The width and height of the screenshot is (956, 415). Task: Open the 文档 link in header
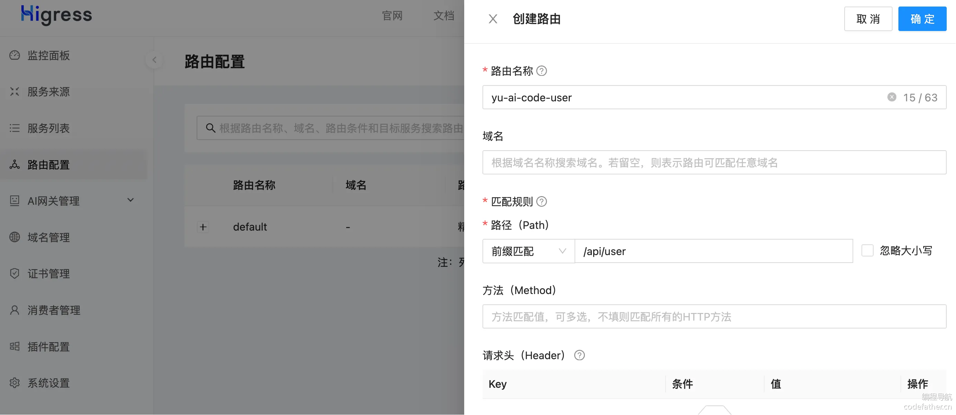444,16
